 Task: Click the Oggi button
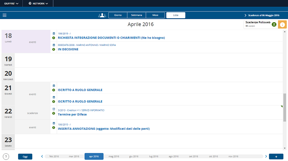[25, 157]
